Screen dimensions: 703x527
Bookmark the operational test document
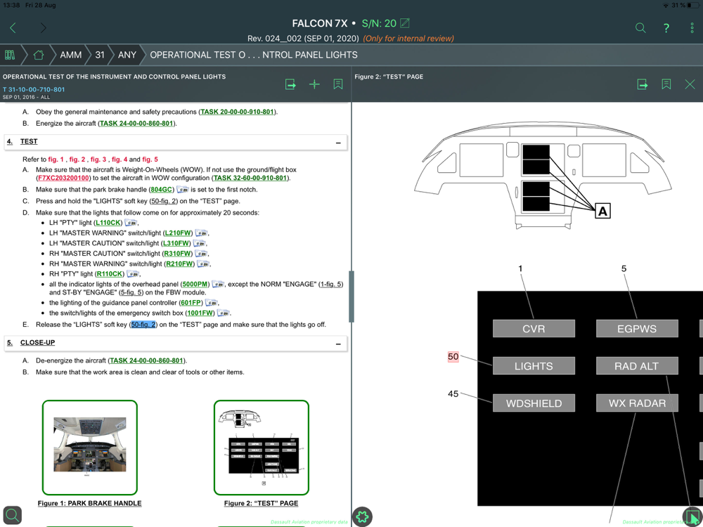pyautogui.click(x=338, y=84)
